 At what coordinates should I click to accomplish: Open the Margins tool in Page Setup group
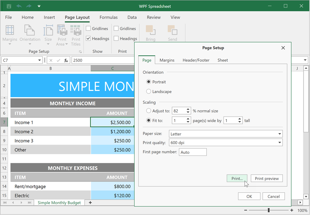coord(10,34)
